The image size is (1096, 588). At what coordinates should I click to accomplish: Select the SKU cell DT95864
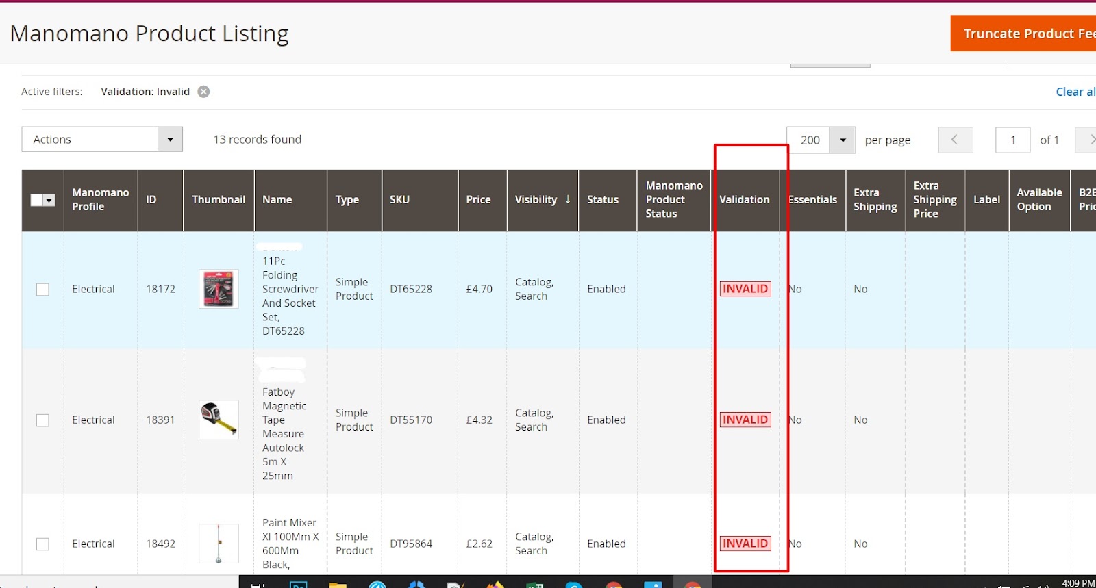click(x=411, y=544)
